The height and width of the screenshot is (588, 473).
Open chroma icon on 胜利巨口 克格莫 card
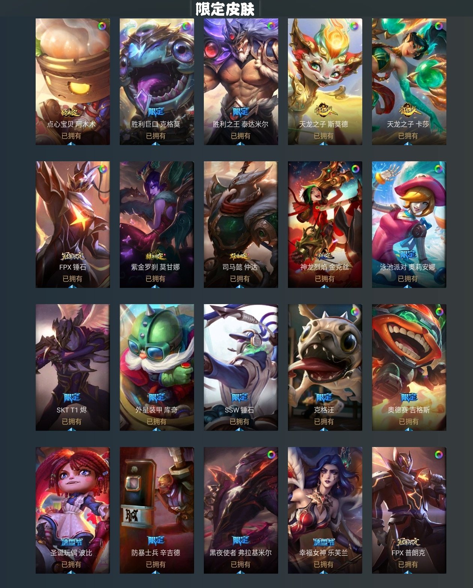[x=186, y=26]
